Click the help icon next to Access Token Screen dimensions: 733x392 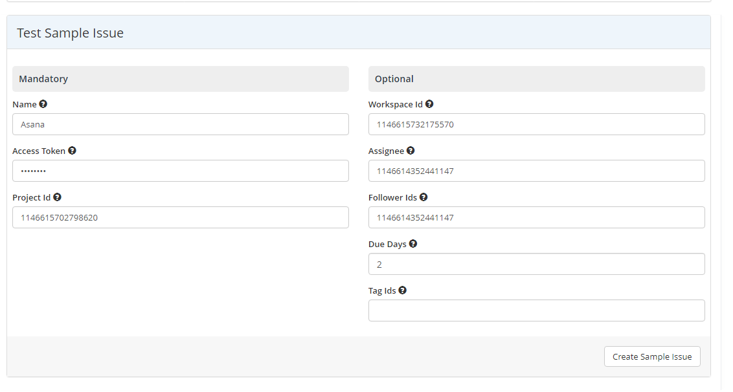tap(72, 151)
